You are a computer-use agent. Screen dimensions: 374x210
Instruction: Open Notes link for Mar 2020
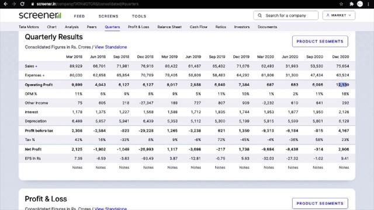pos(269,167)
